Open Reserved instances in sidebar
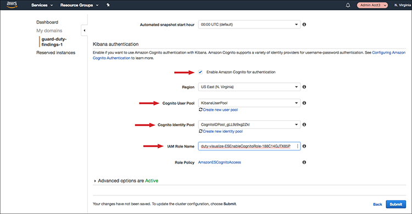The width and height of the screenshot is (412, 214). [x=55, y=53]
